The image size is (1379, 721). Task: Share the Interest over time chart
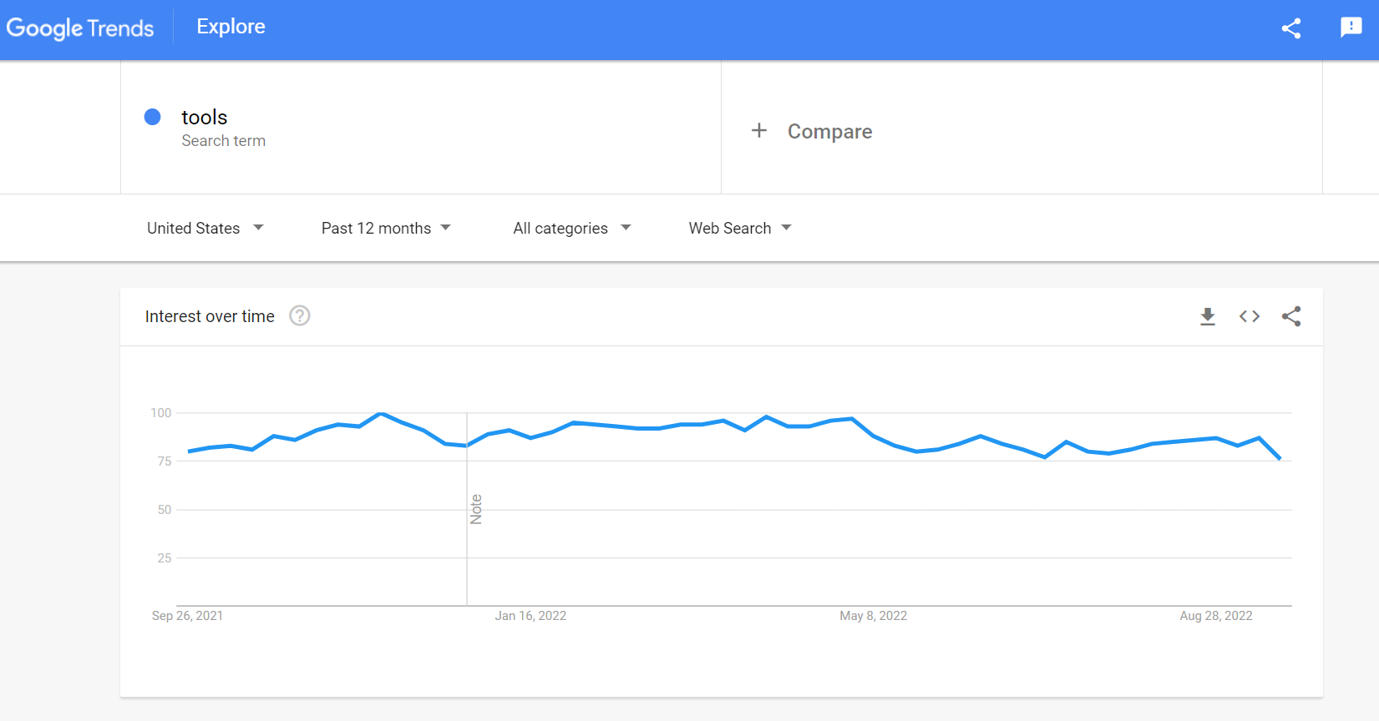click(x=1291, y=316)
